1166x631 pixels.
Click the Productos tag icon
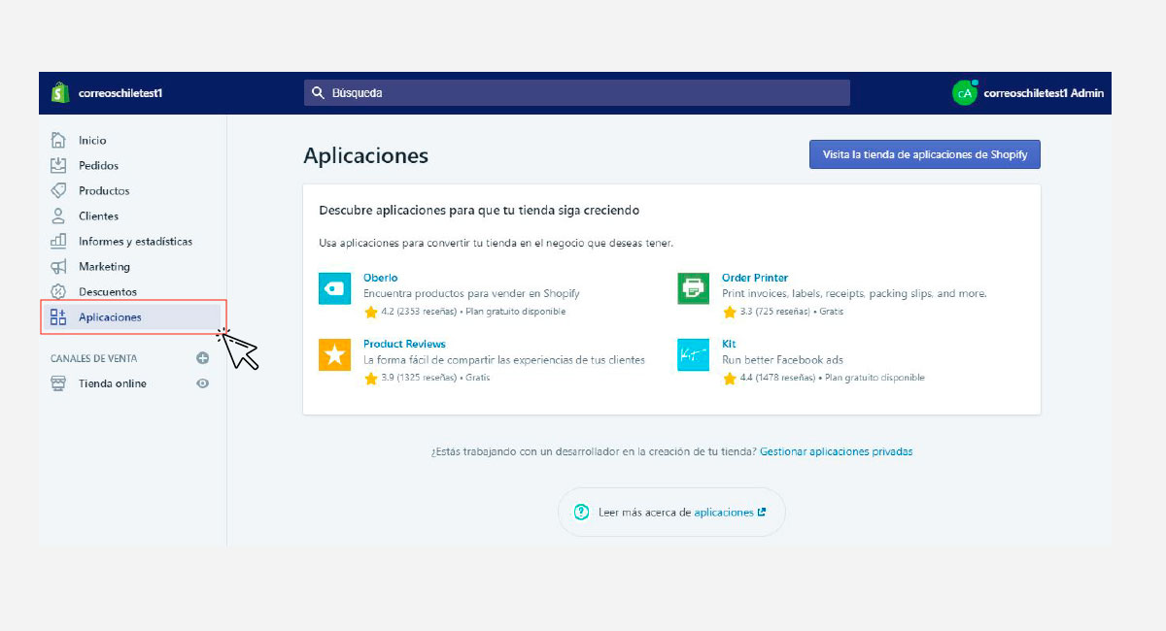(x=58, y=190)
